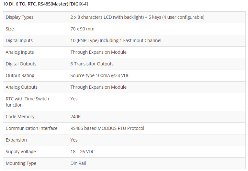Select the Fast Input Channel value cell
The width and height of the screenshot is (248, 171).
pyautogui.click(x=116, y=40)
